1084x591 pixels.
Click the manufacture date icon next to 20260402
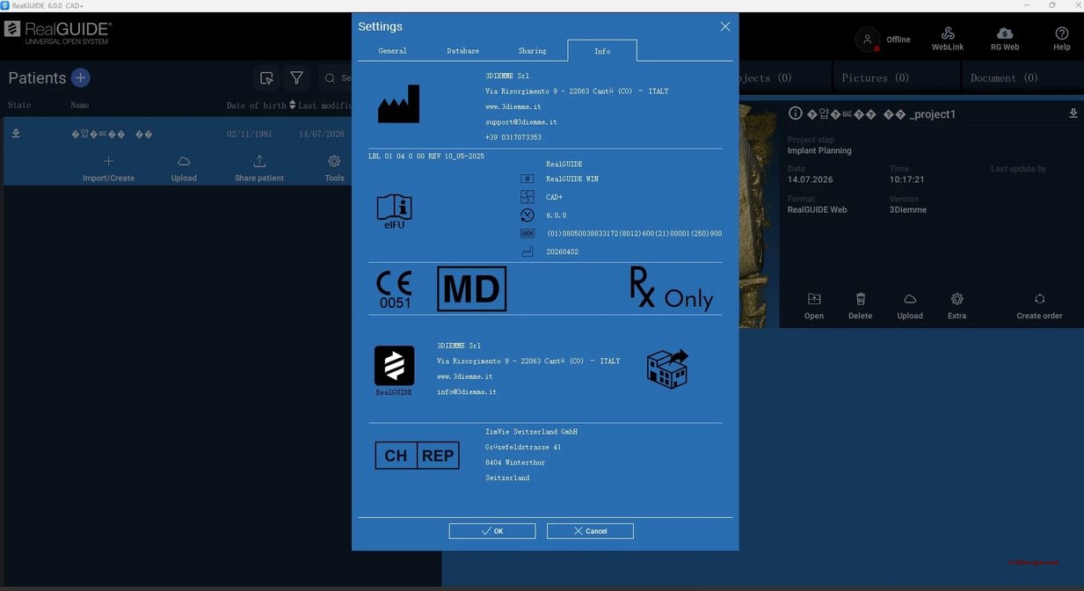(527, 252)
